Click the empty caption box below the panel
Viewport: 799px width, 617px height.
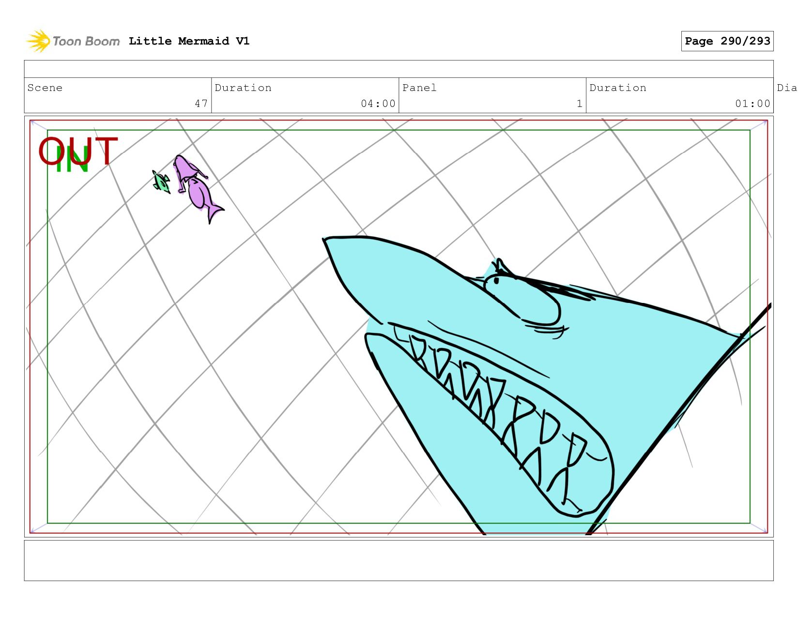(399, 560)
